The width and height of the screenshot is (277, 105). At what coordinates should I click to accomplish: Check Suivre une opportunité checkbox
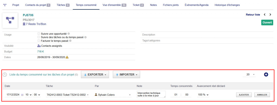click(38, 33)
